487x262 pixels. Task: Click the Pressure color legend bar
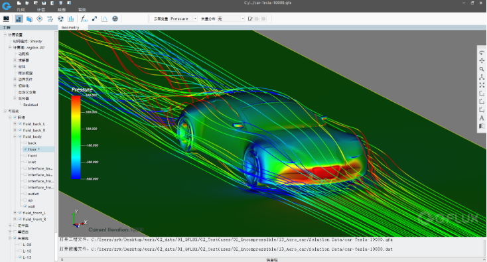click(76, 137)
